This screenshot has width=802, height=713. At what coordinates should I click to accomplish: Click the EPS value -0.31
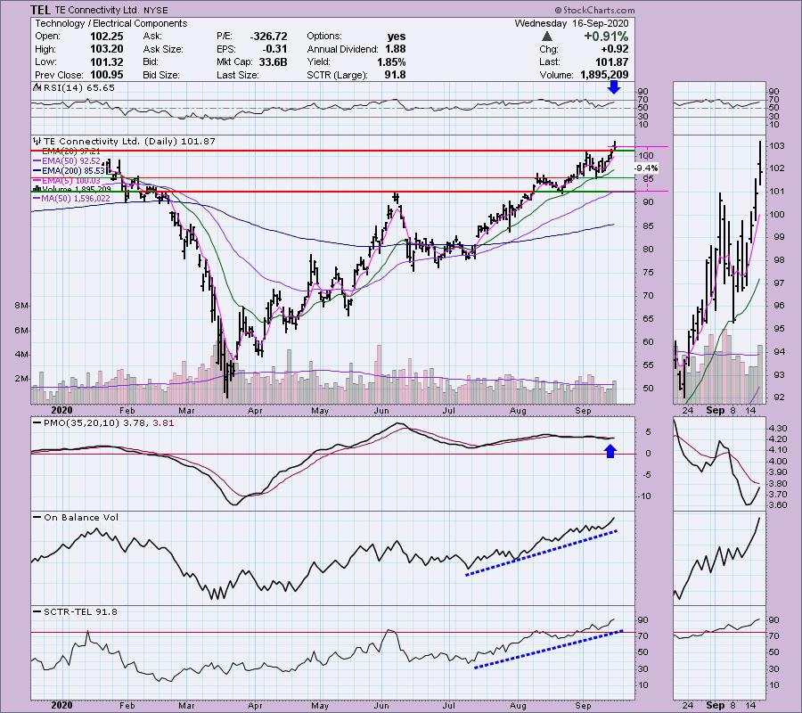[275, 49]
